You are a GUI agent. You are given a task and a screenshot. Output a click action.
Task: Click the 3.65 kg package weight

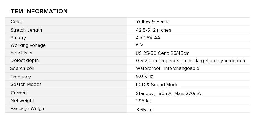[x=144, y=110]
